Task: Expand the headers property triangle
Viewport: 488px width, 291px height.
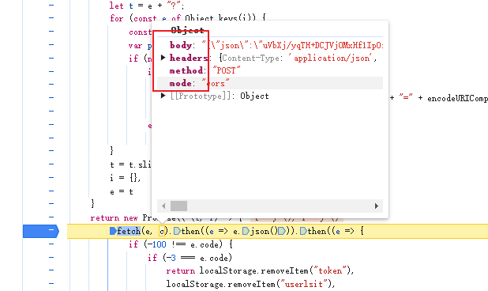Action: (x=163, y=58)
